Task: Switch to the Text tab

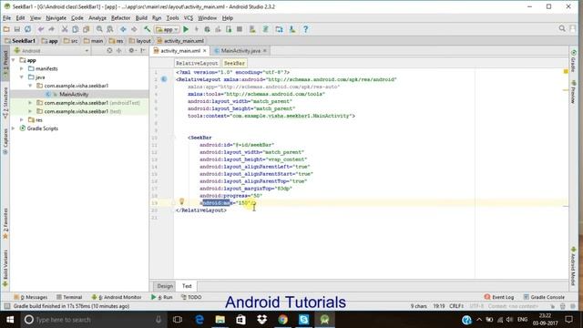Action: click(187, 286)
